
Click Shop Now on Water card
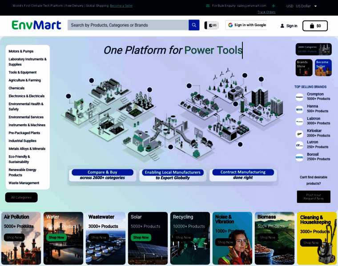coord(56,238)
